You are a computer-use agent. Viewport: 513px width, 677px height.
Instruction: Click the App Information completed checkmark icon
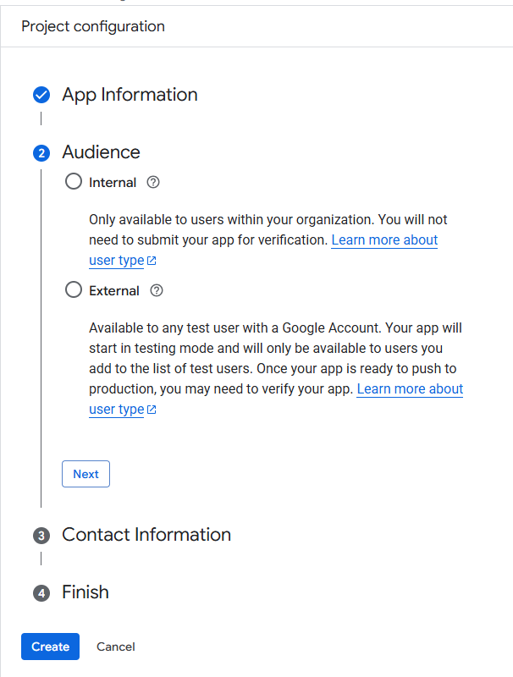[41, 95]
